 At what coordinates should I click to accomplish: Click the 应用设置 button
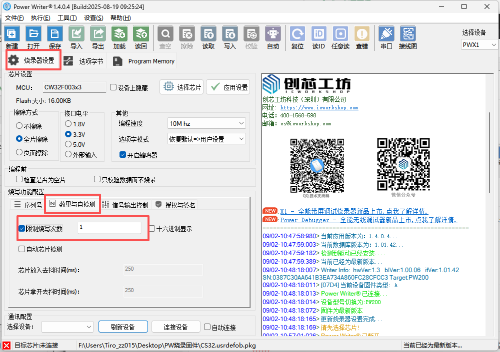click(x=228, y=87)
